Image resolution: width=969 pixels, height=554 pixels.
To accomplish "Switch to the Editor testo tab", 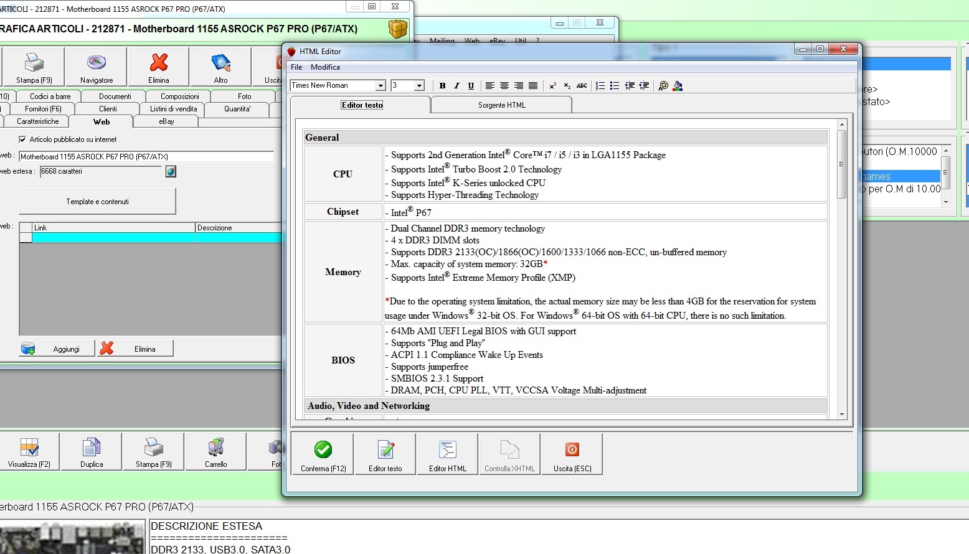I will pyautogui.click(x=361, y=105).
